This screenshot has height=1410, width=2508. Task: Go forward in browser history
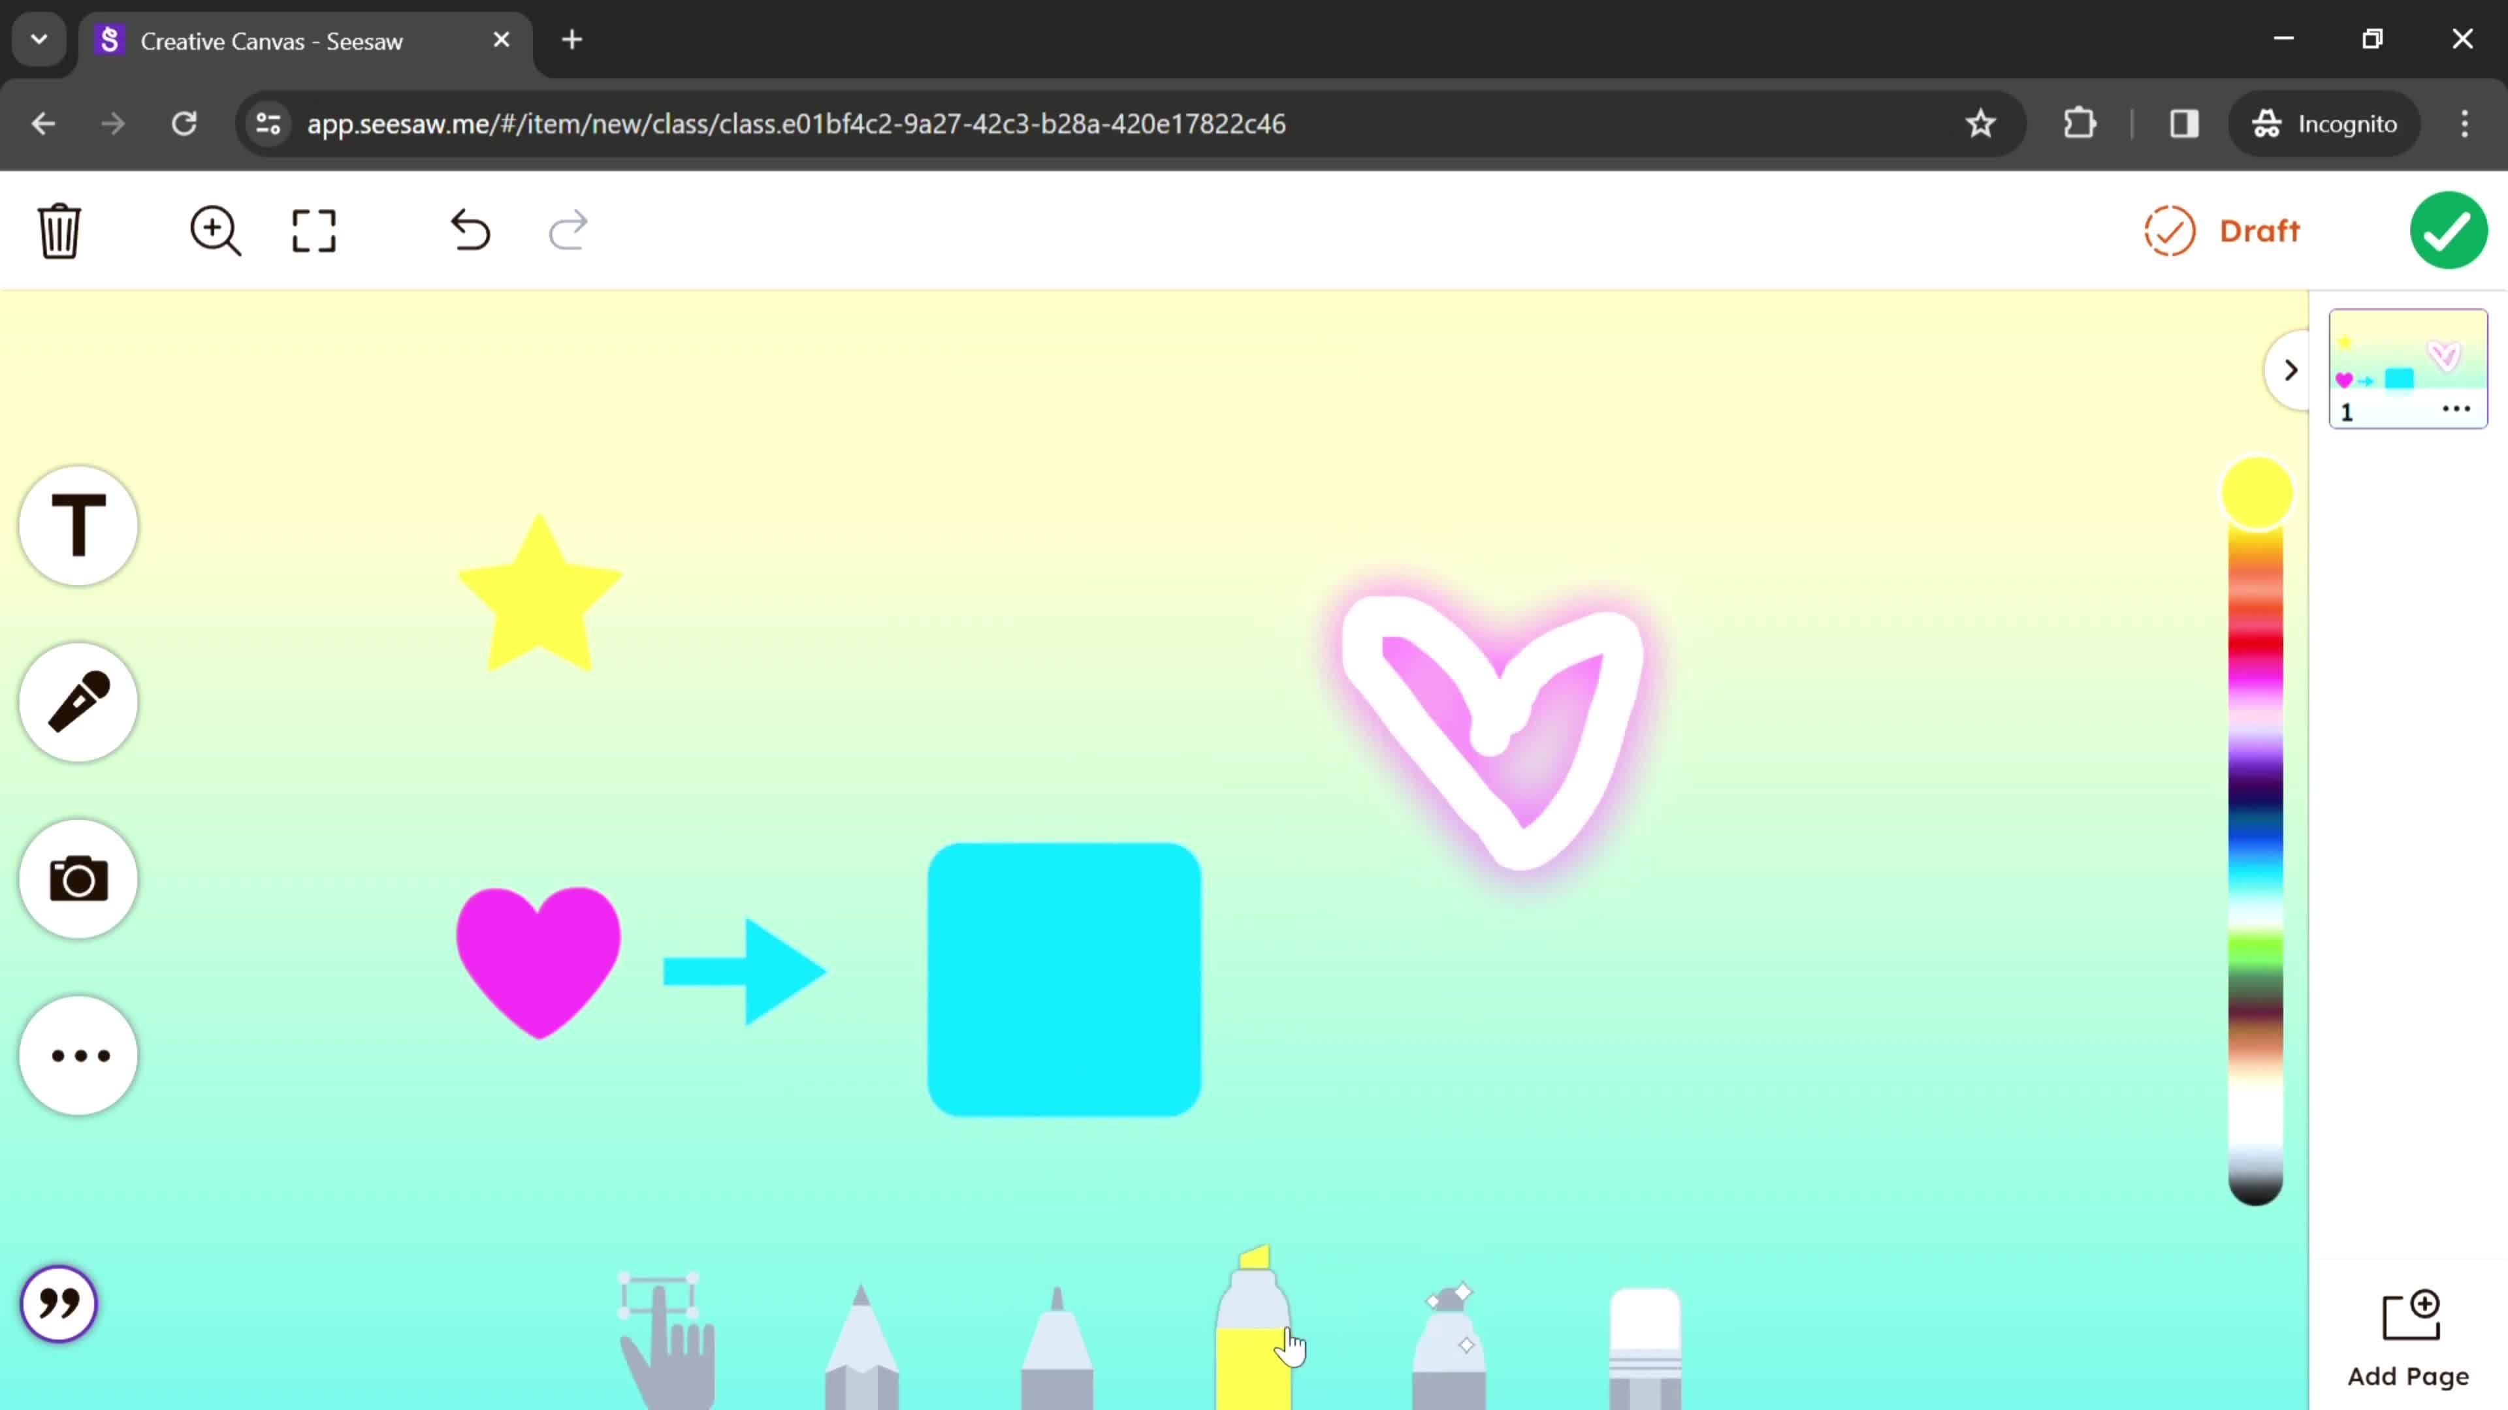[113, 123]
